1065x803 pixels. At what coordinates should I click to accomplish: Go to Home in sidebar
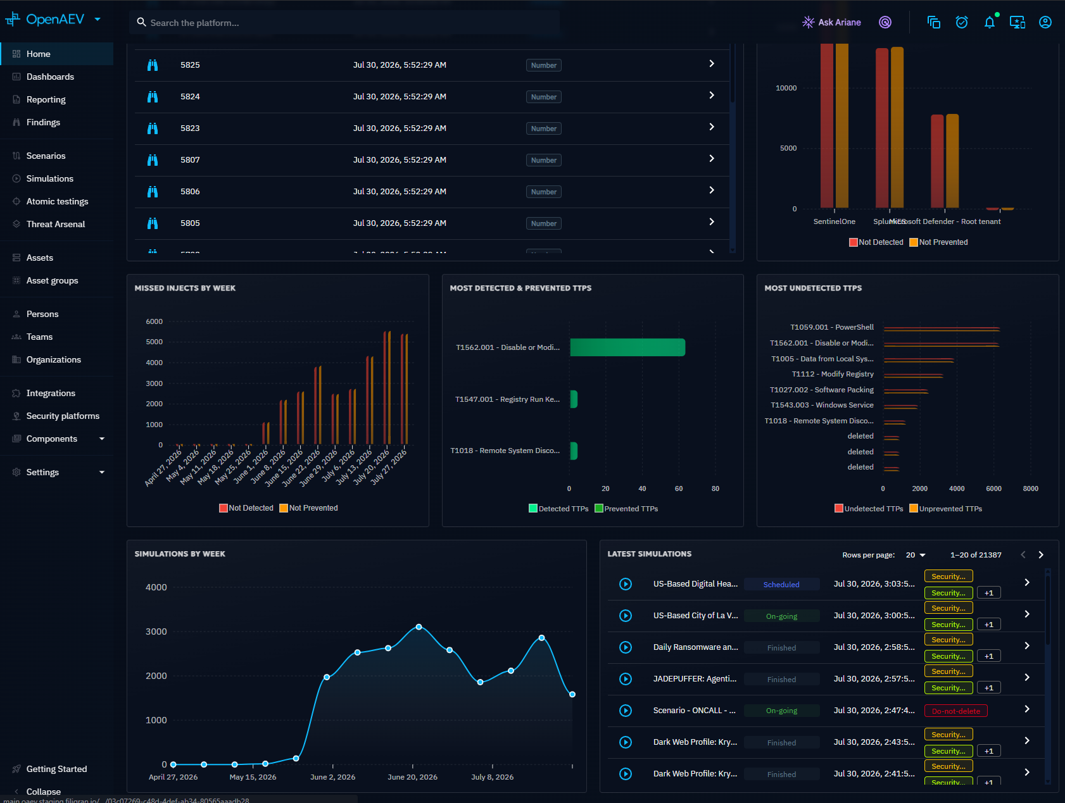tap(57, 54)
